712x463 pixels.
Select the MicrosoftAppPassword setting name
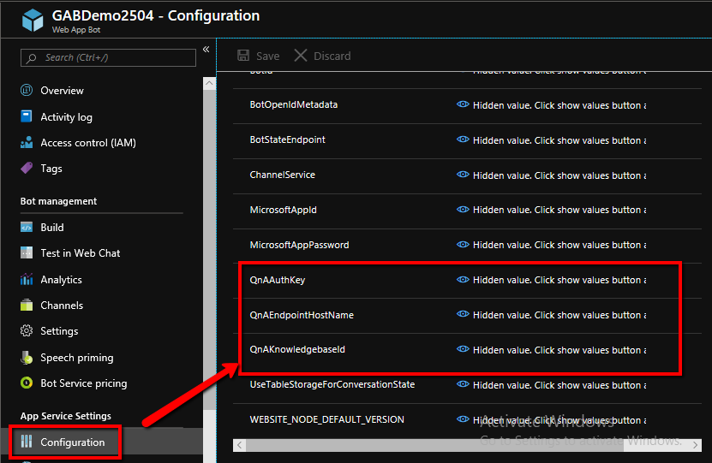299,245
